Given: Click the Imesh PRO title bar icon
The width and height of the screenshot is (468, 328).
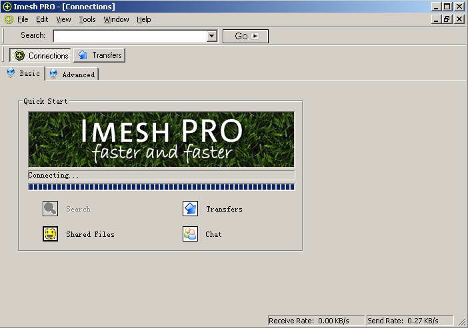Looking at the screenshot, I should coord(7,7).
